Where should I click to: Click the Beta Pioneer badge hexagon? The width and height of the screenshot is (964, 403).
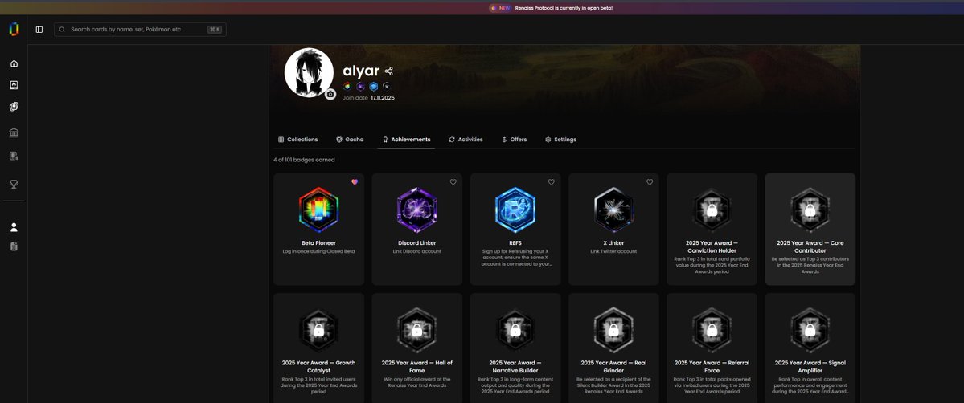tap(318, 210)
